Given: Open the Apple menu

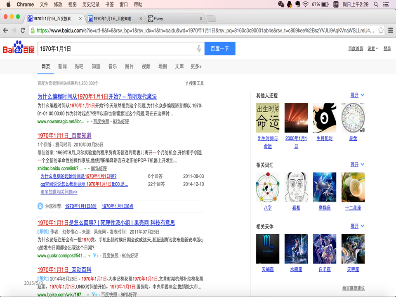Looking at the screenshot, I should 8,4.
